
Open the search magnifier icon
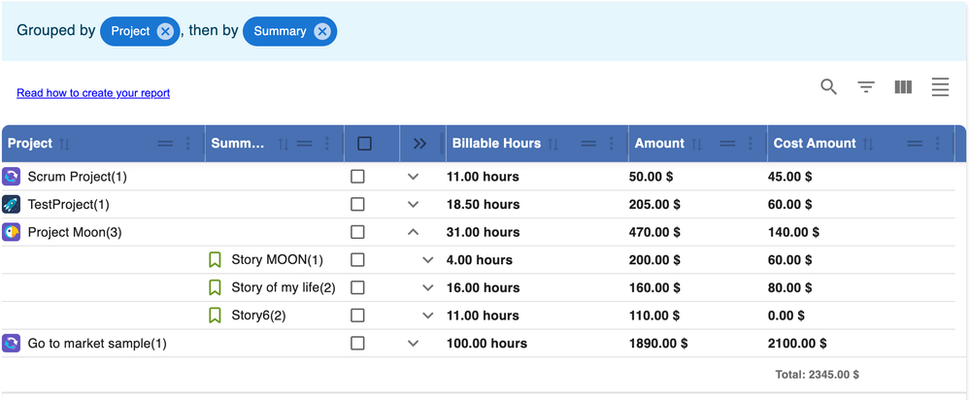[829, 87]
